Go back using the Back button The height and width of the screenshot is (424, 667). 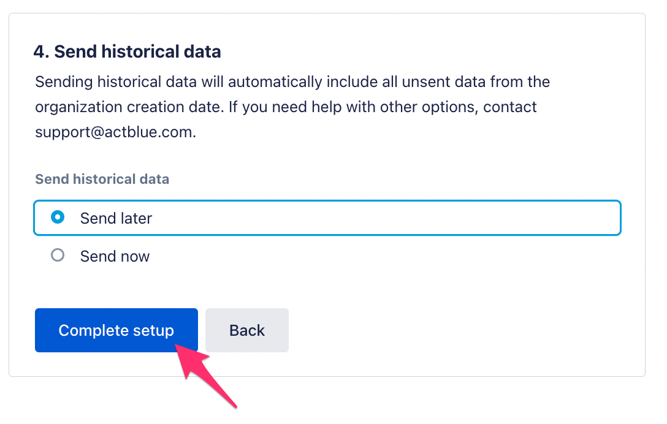pos(246,330)
